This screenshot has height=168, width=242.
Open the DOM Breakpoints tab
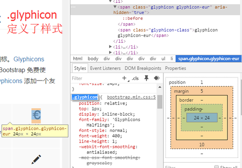coord(143,68)
